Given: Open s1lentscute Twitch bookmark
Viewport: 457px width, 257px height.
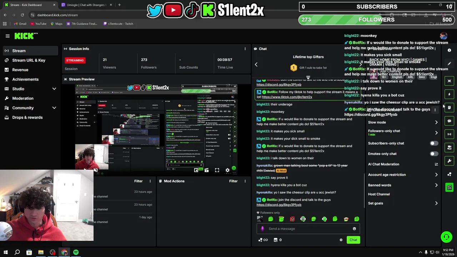Looking at the screenshot, I should pyautogui.click(x=118, y=24).
